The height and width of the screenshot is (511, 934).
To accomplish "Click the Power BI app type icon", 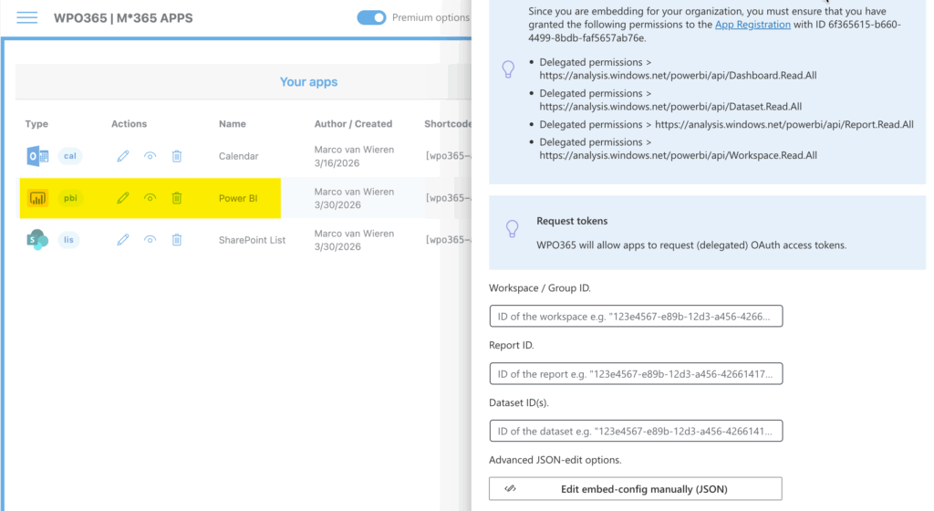I will click(37, 198).
